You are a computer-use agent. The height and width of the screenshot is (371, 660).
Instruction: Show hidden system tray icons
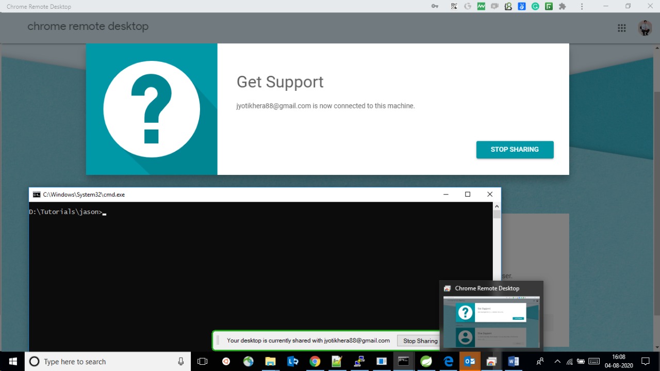pyautogui.click(x=557, y=361)
